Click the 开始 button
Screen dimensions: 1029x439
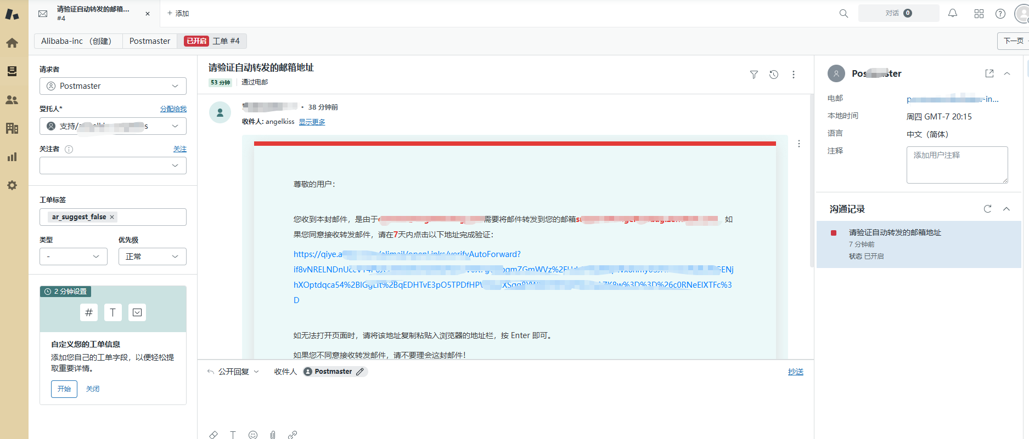point(64,389)
